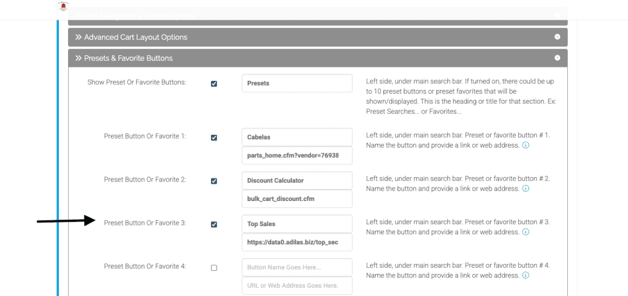The width and height of the screenshot is (628, 296).
Task: Uncheck the Preset Button Or Favorite 3 checkbox
Action: click(214, 225)
